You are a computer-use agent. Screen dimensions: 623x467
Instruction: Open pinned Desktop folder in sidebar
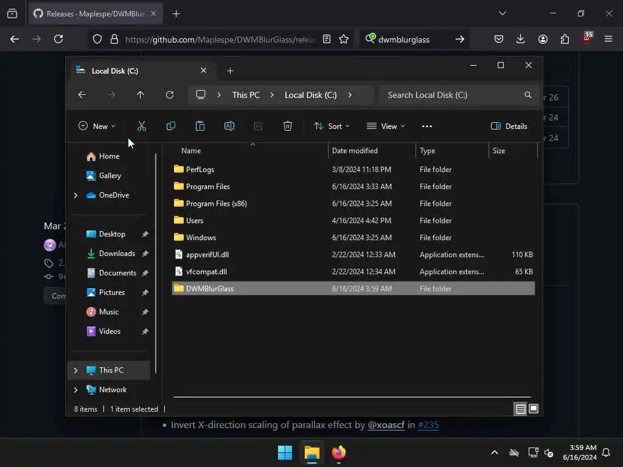click(106, 234)
